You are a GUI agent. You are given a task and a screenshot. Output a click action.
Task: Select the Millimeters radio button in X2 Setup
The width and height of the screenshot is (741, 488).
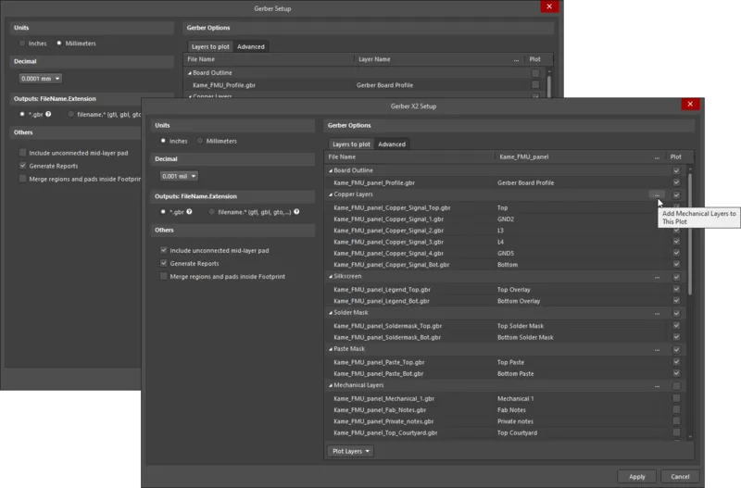[201, 142]
